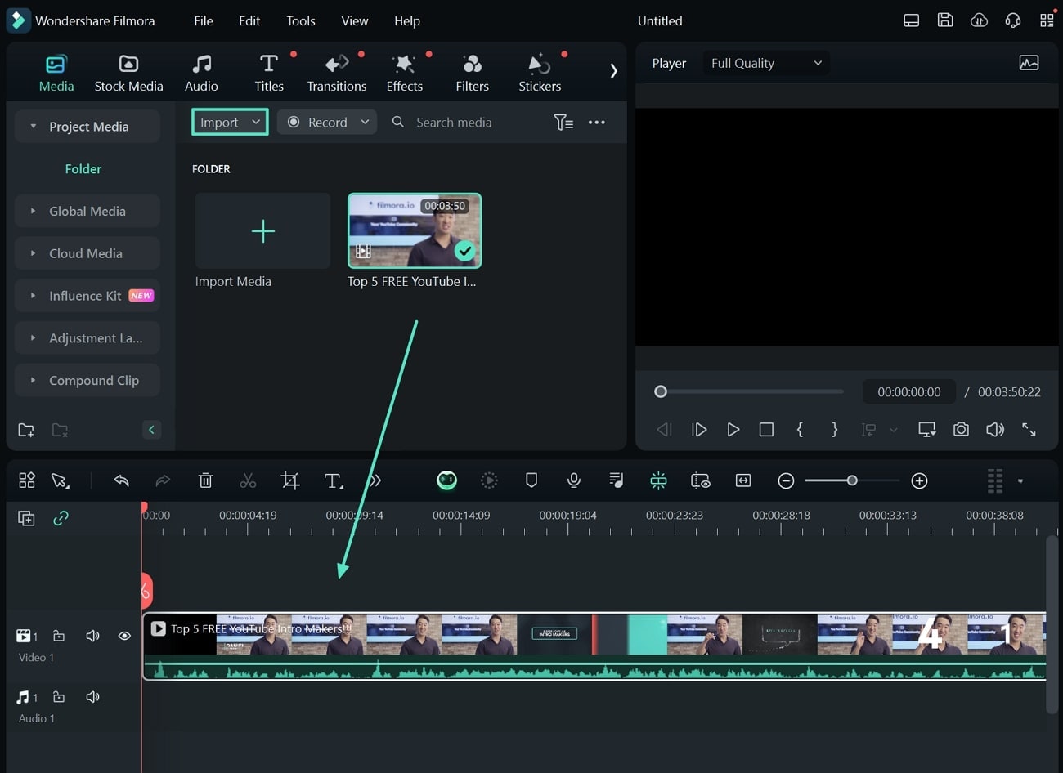The width and height of the screenshot is (1063, 773).
Task: Open the Transitions tab
Action: coord(337,73)
